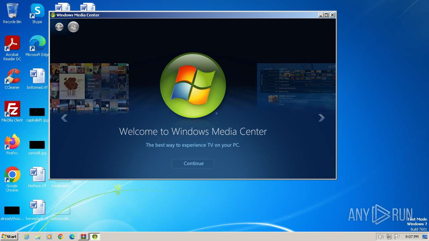Select the Recycle Bin desktop icon
The height and width of the screenshot is (241, 429).
point(12,13)
